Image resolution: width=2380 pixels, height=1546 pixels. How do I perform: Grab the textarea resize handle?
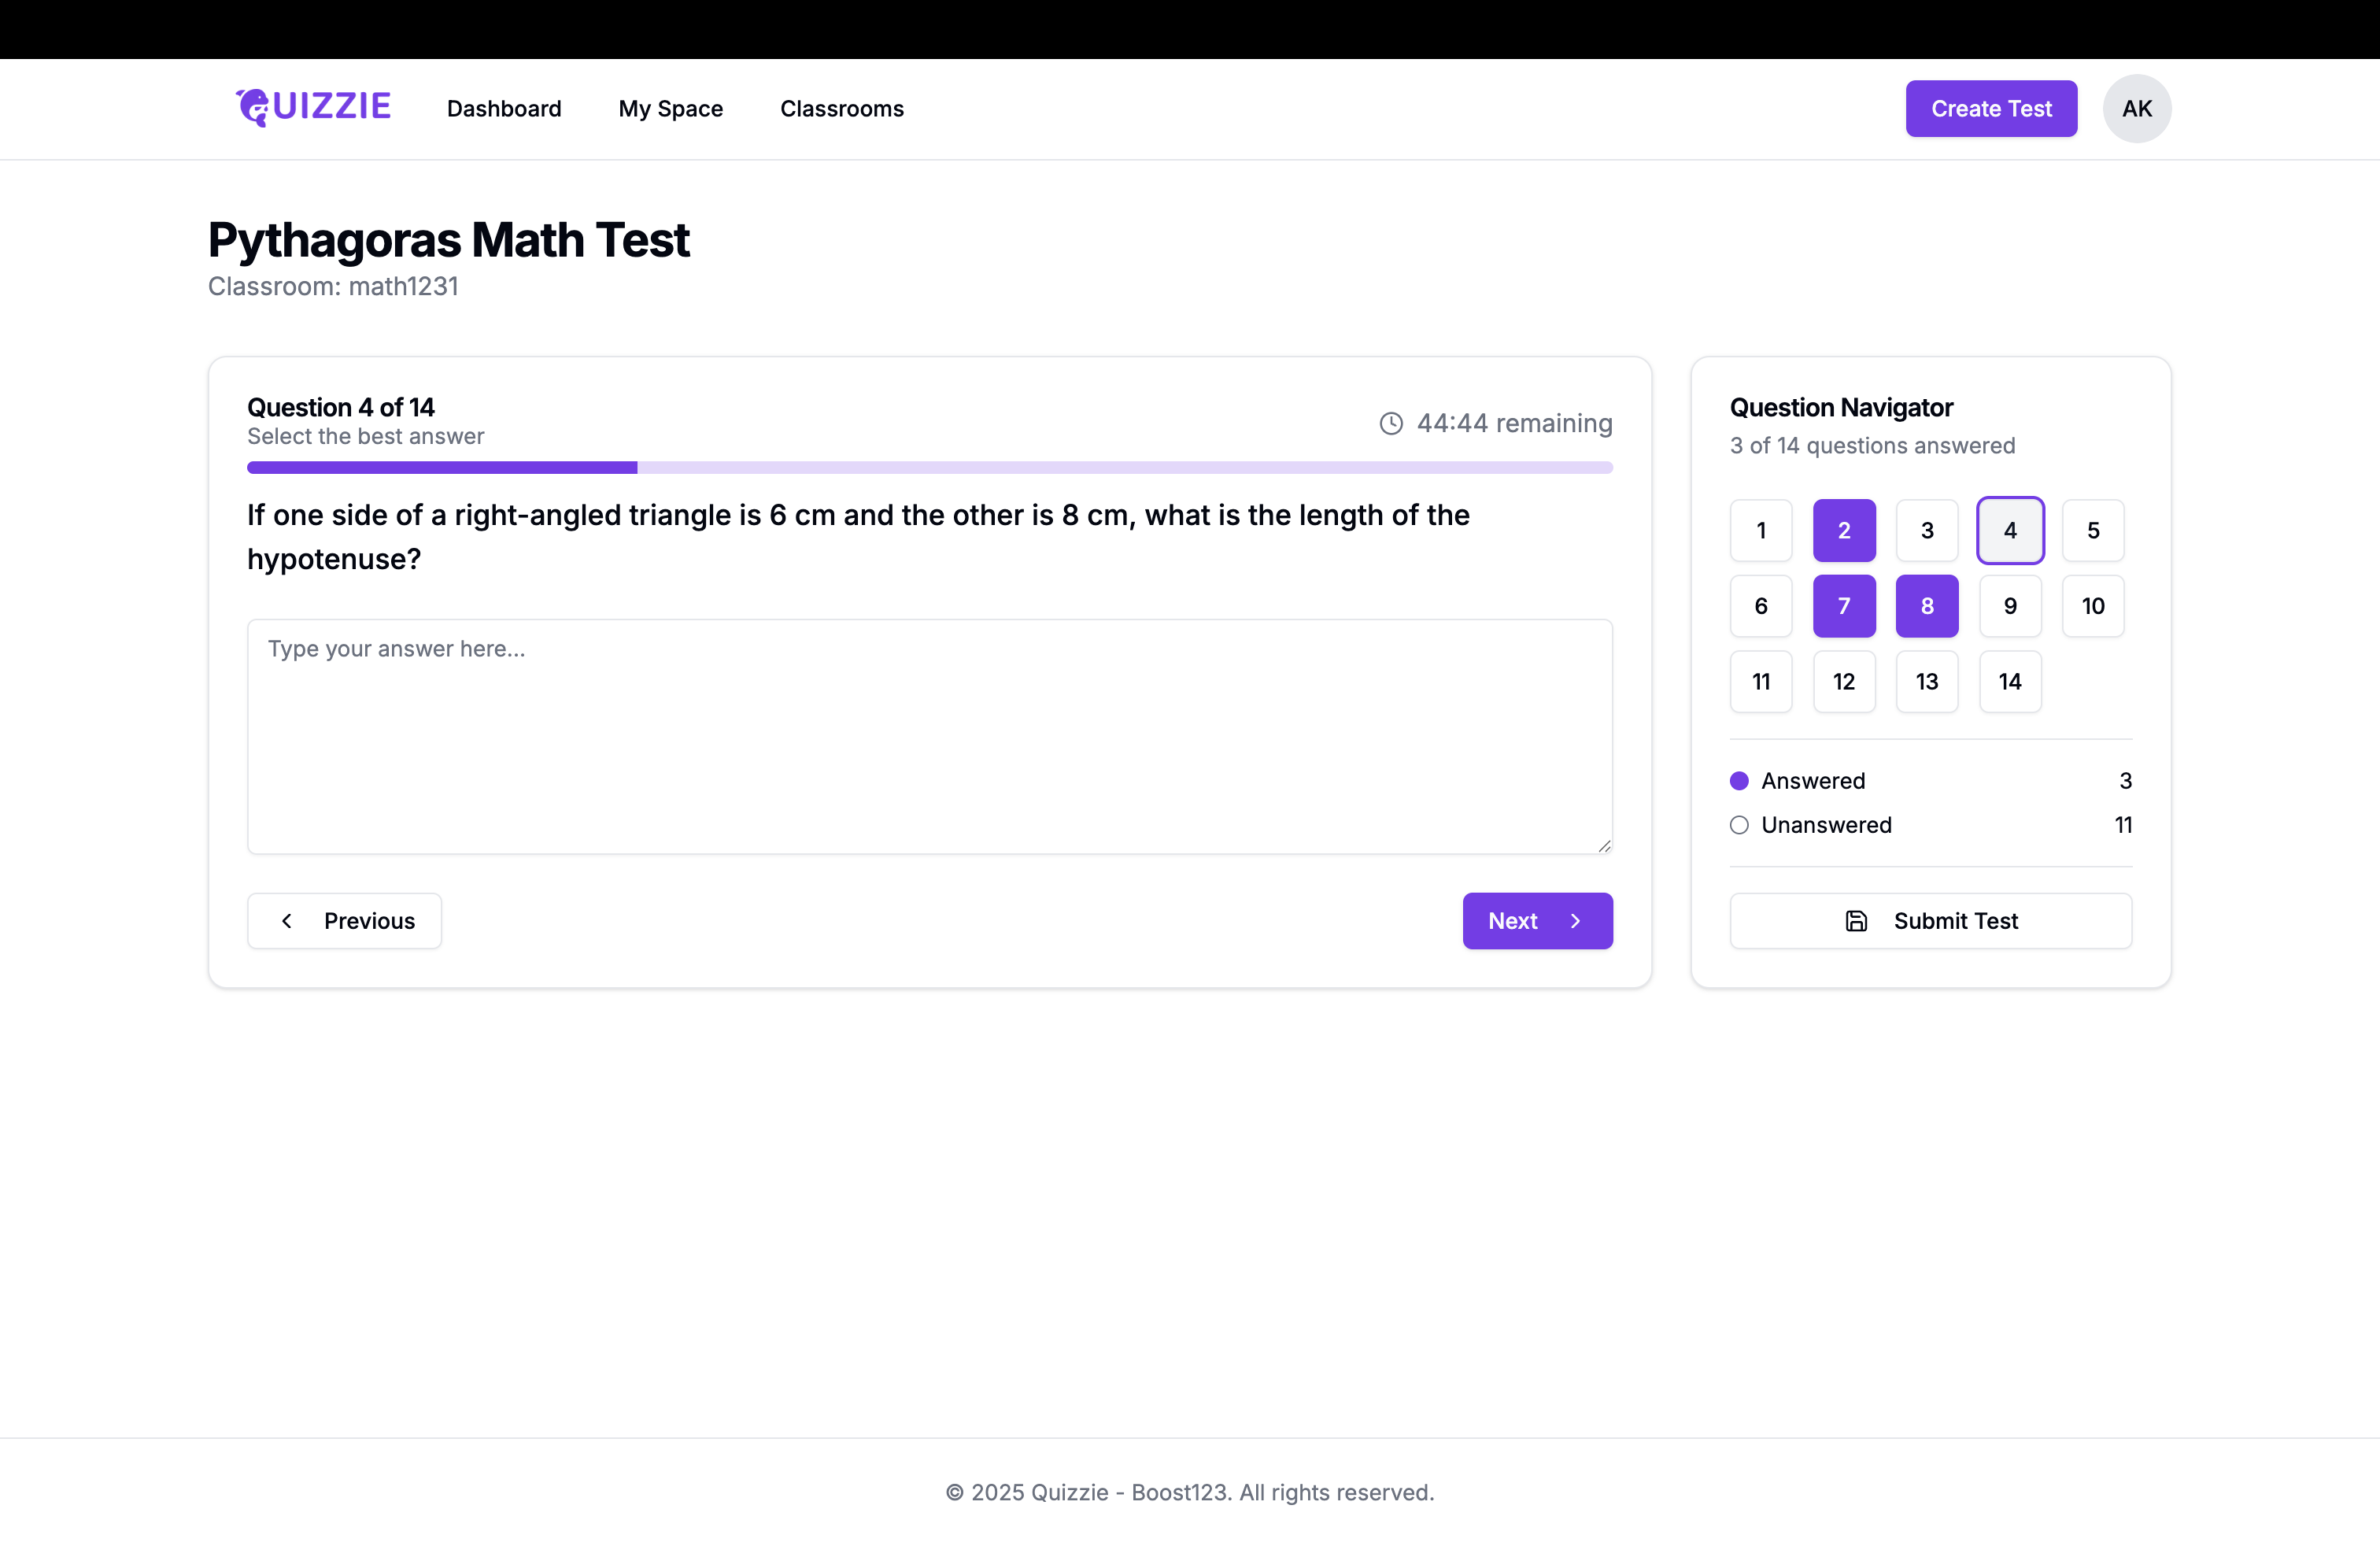(1604, 846)
